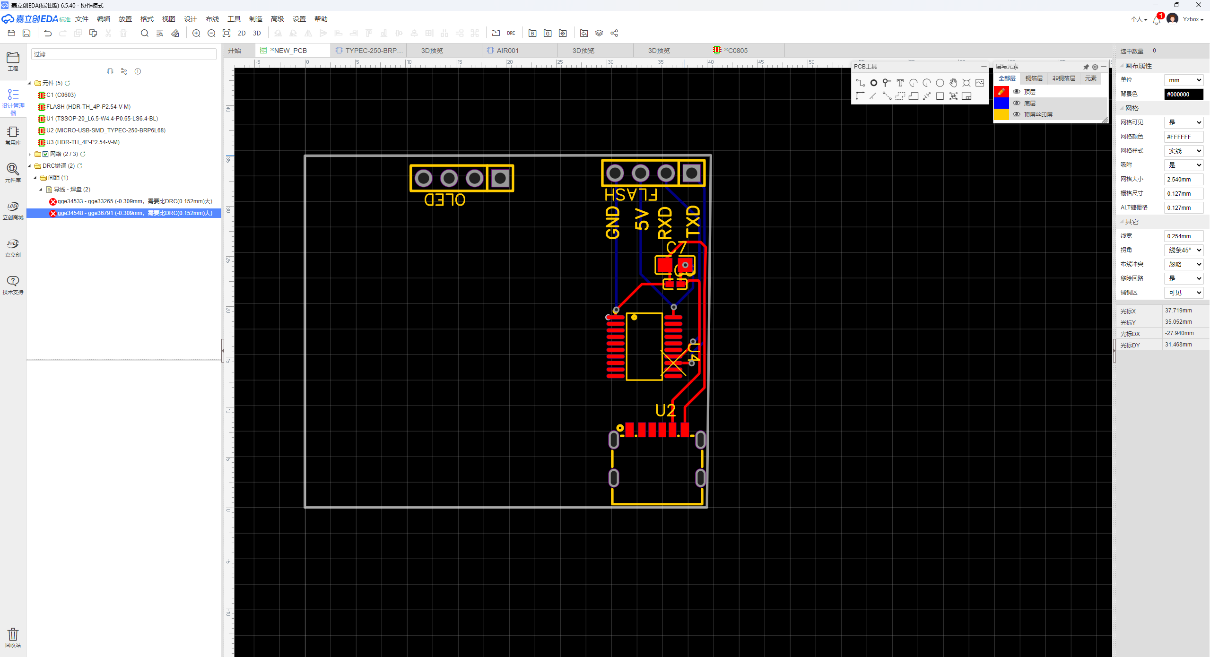
Task: Switch to 3D view toolbar button
Action: click(257, 33)
